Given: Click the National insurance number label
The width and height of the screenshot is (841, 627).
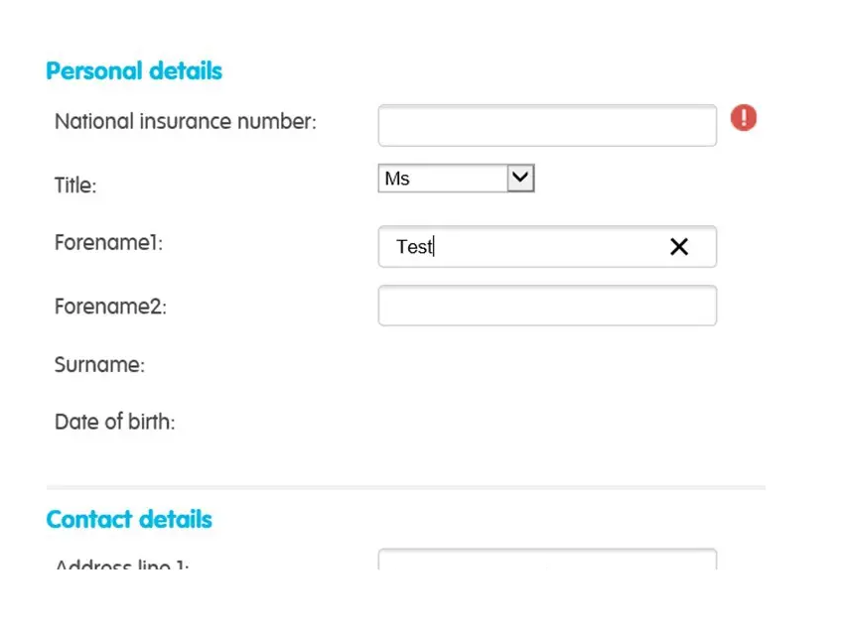Looking at the screenshot, I should pos(186,122).
